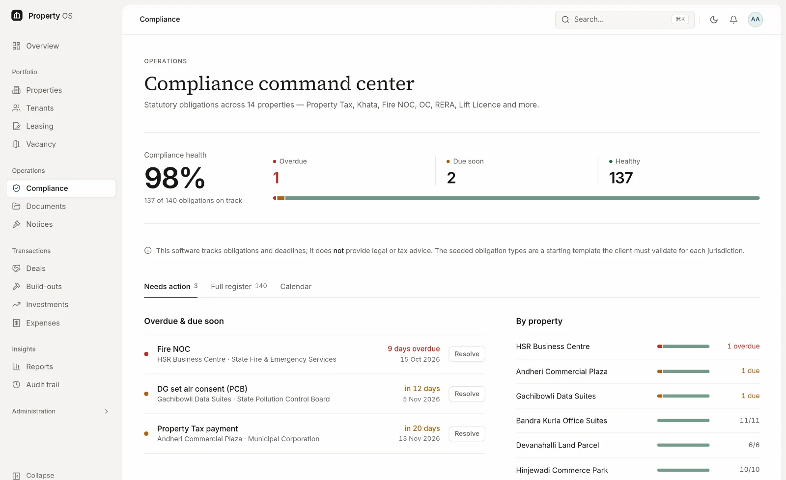Resolve the DG set air consent item
Screen dimensions: 786x480
coord(467,394)
